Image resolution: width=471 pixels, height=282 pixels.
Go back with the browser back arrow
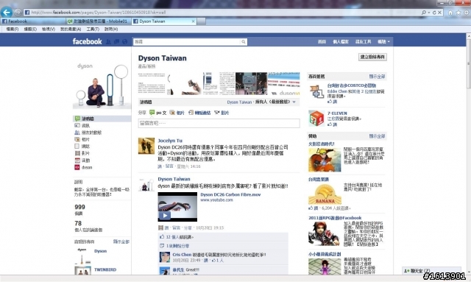tap(7, 13)
